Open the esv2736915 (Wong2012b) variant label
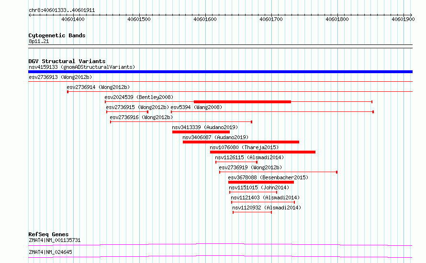This screenshot has width=426, height=263. pos(137,107)
